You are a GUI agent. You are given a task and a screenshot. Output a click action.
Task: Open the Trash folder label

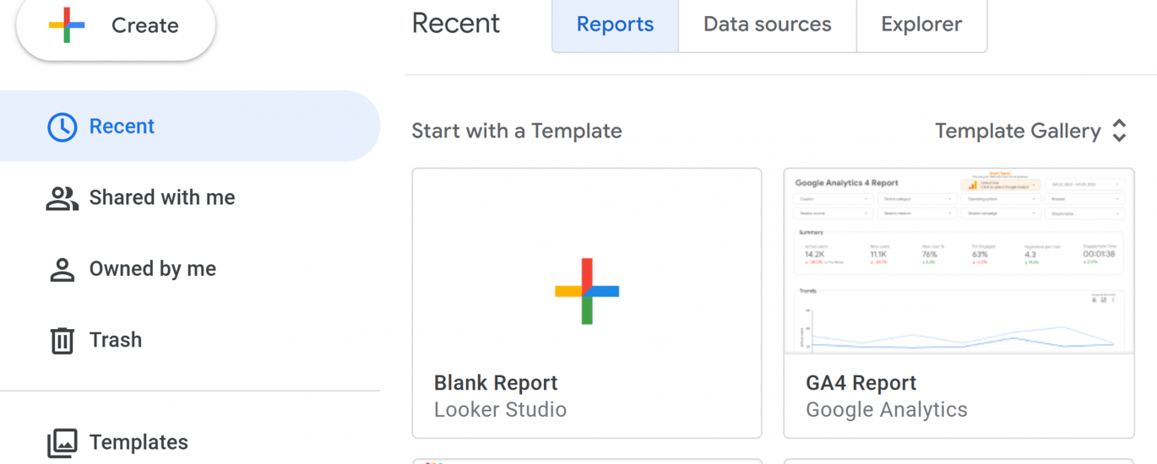click(x=116, y=341)
